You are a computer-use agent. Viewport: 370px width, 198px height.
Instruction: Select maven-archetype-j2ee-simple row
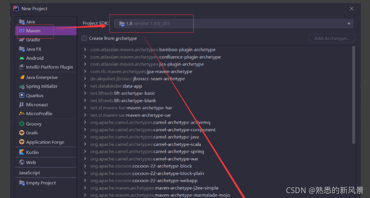(x=216, y=188)
